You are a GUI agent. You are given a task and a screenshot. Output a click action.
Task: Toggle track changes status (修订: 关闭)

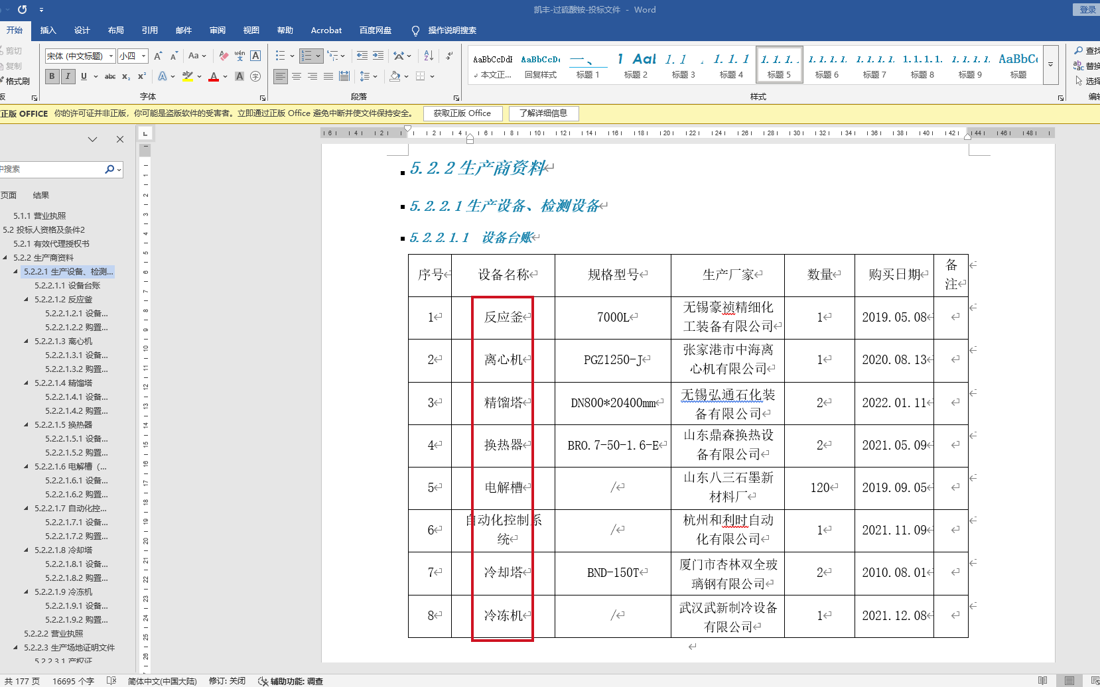227,681
